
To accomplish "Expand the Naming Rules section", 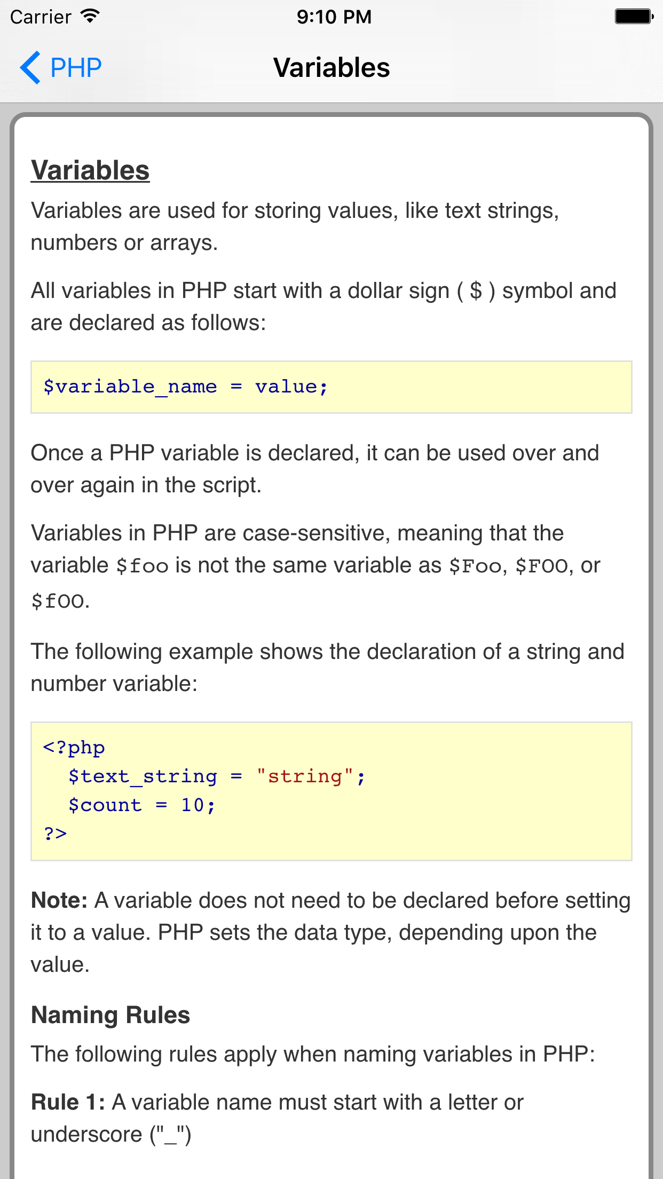I will pos(110,1014).
